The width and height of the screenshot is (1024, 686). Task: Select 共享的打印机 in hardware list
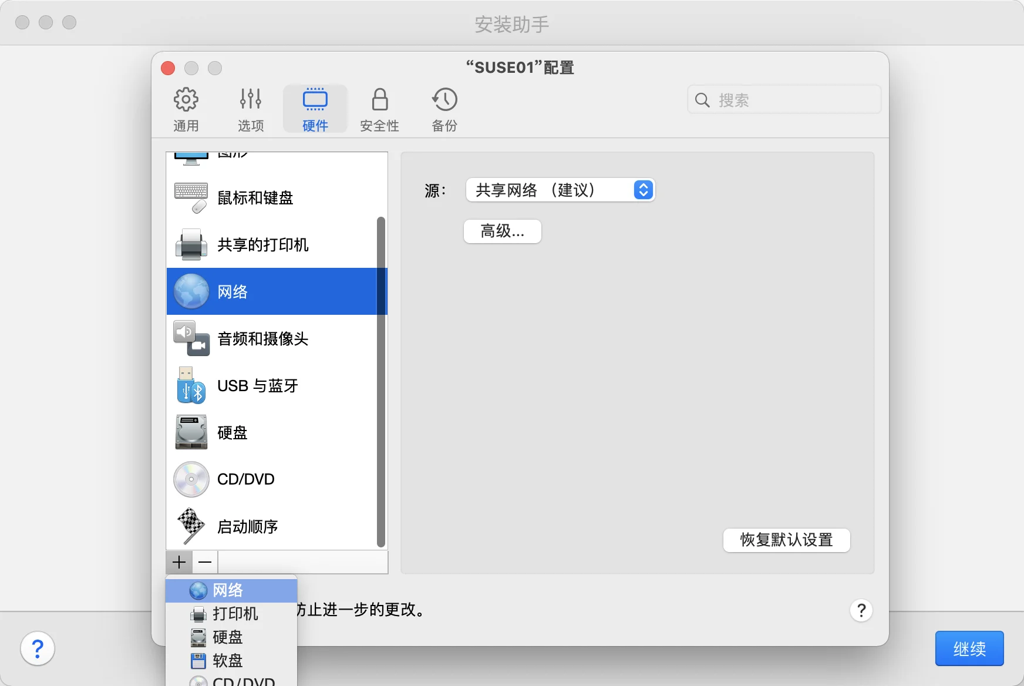(x=277, y=245)
